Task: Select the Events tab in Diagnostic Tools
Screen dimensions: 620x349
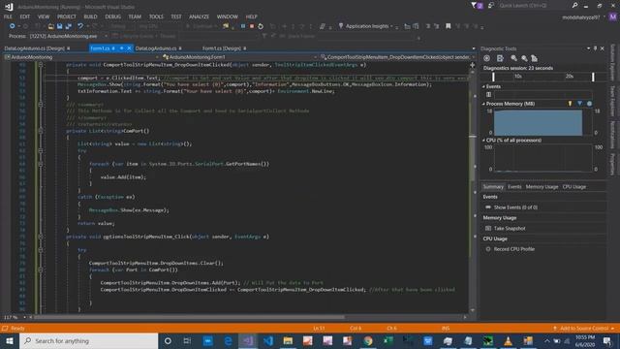Action: pos(514,187)
